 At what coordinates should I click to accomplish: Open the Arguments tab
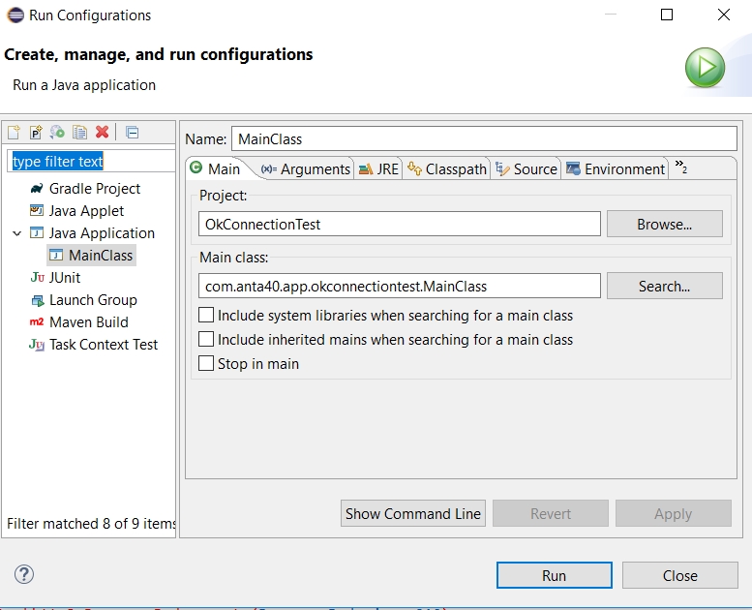[306, 168]
